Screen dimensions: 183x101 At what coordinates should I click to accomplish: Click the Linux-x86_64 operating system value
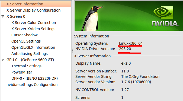click(x=131, y=43)
